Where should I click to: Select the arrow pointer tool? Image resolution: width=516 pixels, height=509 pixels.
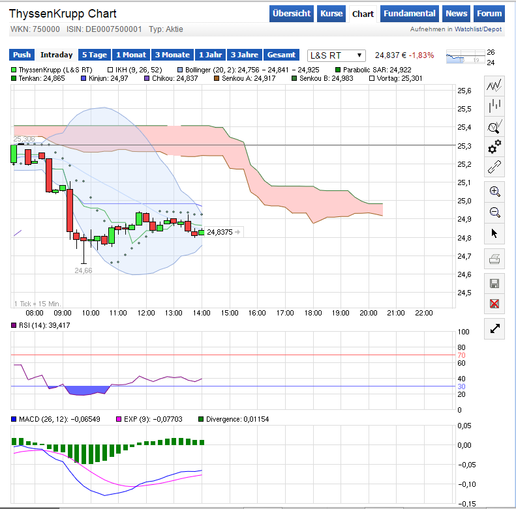click(x=494, y=233)
